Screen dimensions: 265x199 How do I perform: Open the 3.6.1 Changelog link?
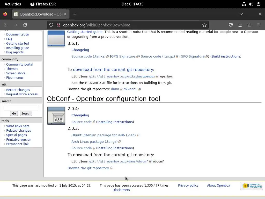click(80, 50)
